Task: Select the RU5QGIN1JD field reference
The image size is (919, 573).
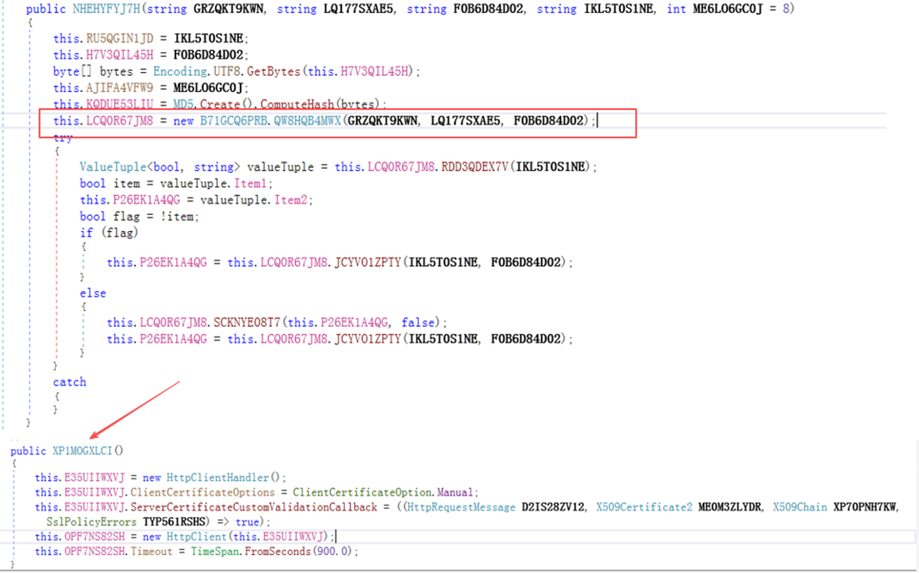Action: point(120,38)
